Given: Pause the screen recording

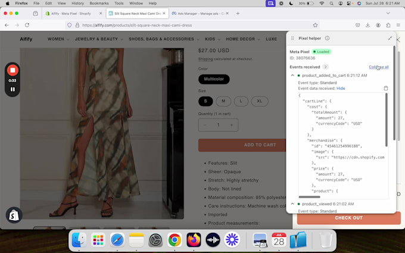Looking at the screenshot, I should [x=13, y=89].
